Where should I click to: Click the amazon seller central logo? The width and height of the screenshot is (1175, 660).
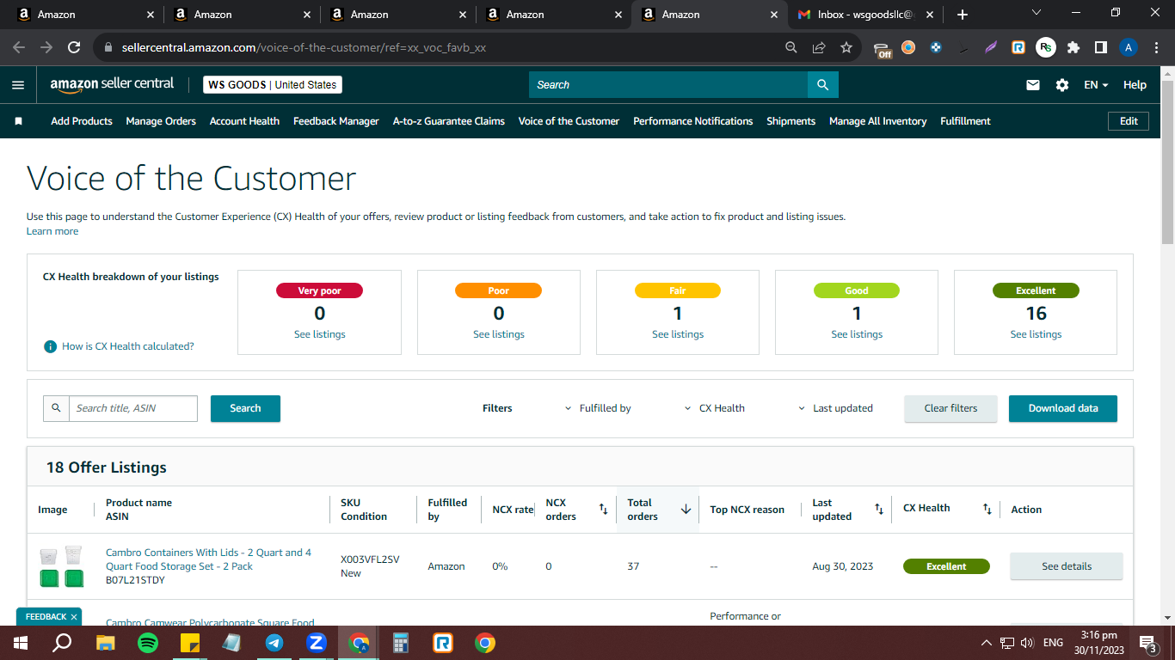[x=112, y=84]
